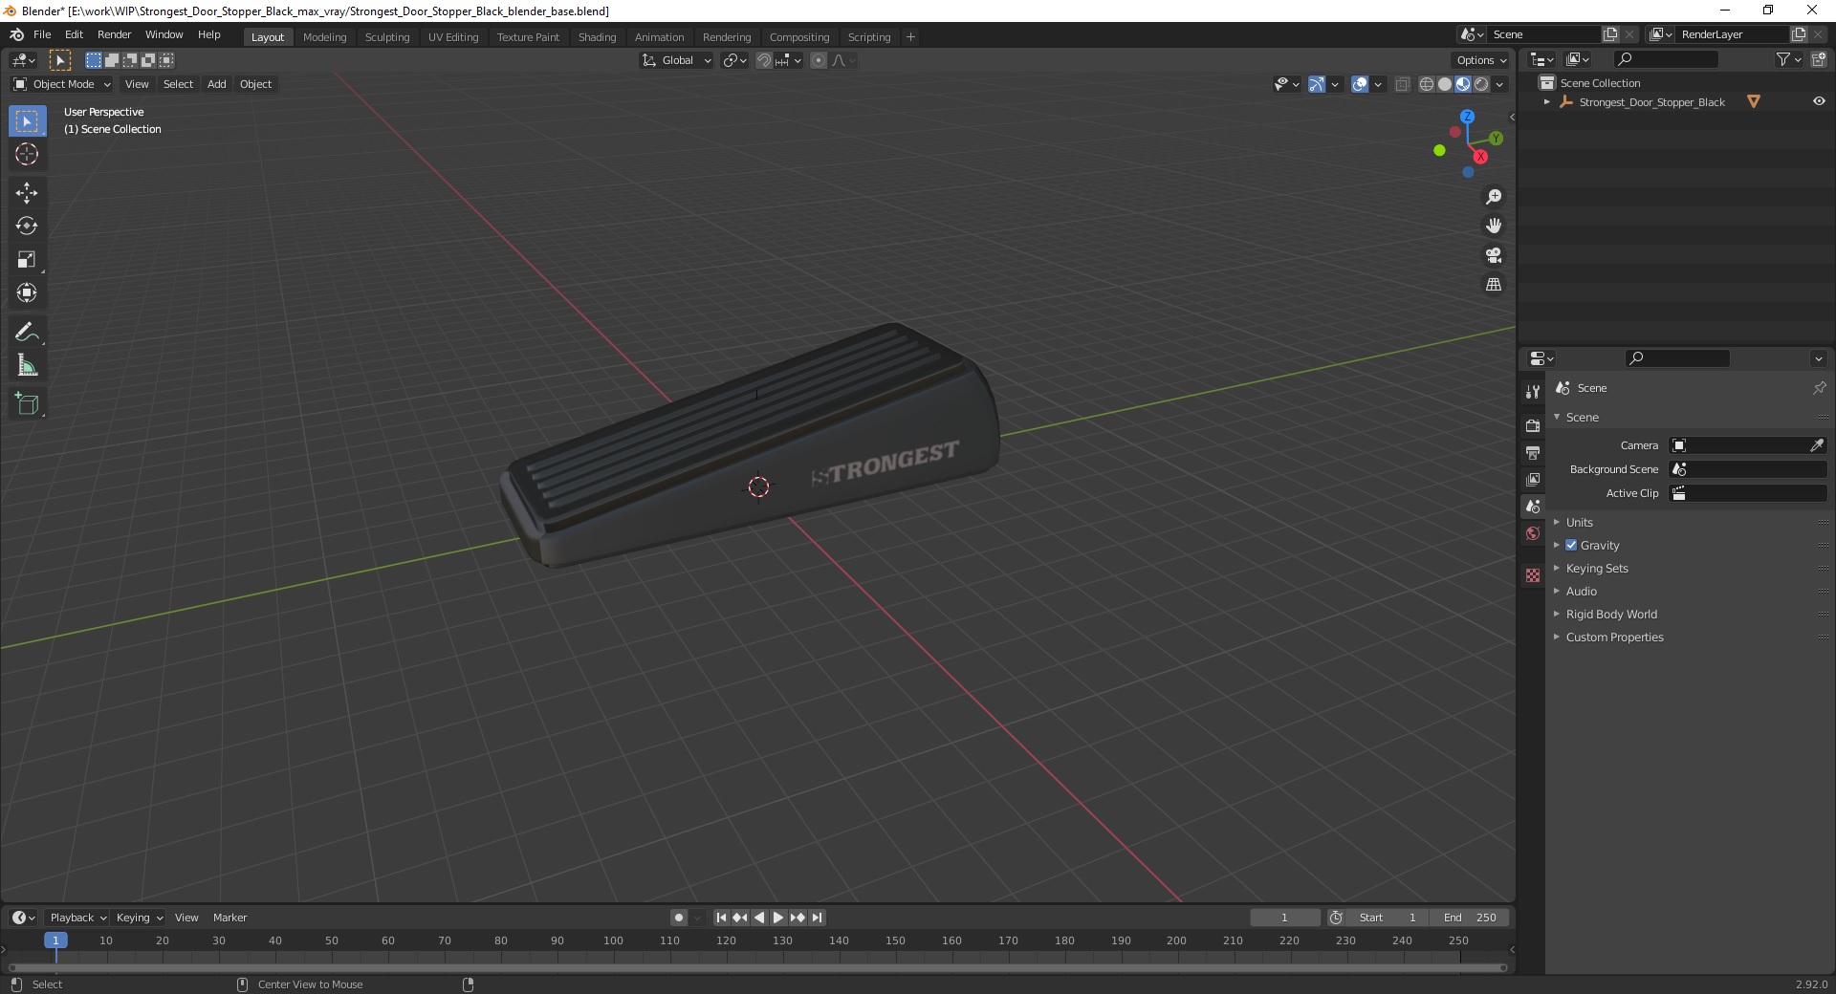Click the Start frame field
This screenshot has width=1836, height=994.
[1387, 918]
